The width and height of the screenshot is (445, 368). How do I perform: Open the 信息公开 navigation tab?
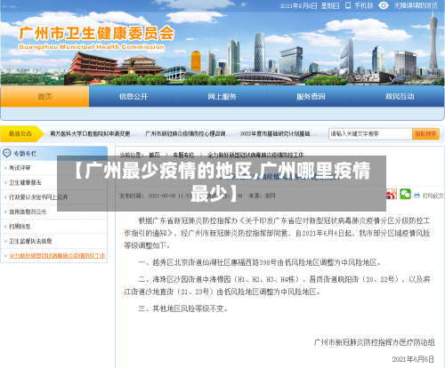tap(133, 96)
